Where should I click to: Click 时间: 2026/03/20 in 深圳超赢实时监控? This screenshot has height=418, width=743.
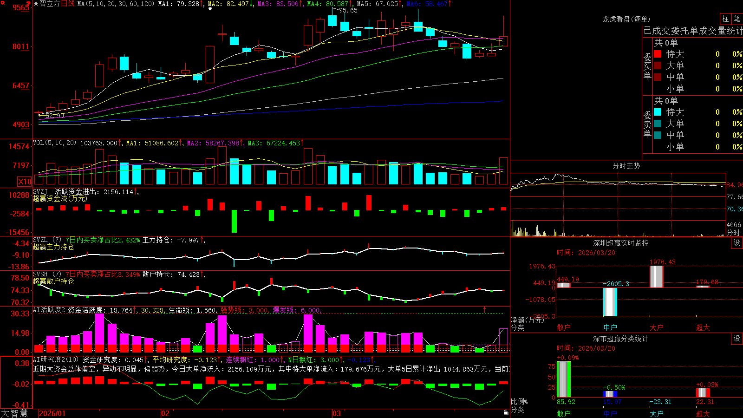tap(586, 253)
